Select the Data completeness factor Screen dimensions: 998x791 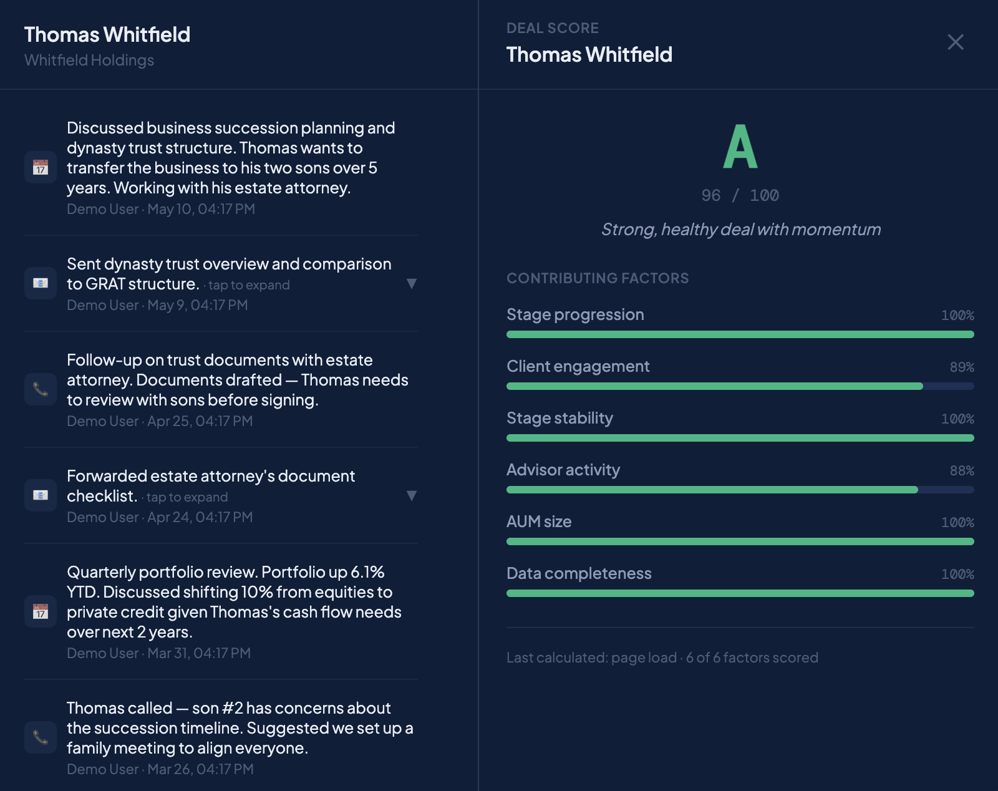[579, 573]
